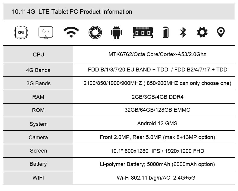Image resolution: width=238 pixels, height=191 pixels.
Task: Click the Android robot icon
Action: [116, 32]
